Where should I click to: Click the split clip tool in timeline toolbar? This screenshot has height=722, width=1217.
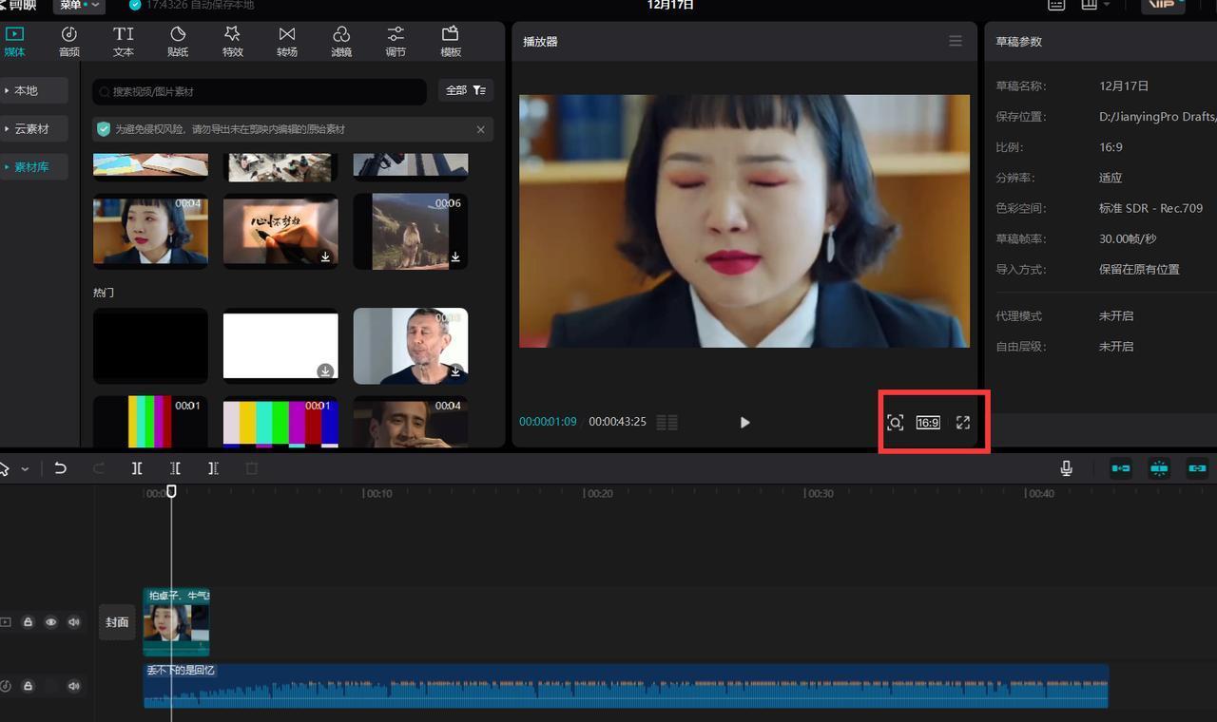137,468
